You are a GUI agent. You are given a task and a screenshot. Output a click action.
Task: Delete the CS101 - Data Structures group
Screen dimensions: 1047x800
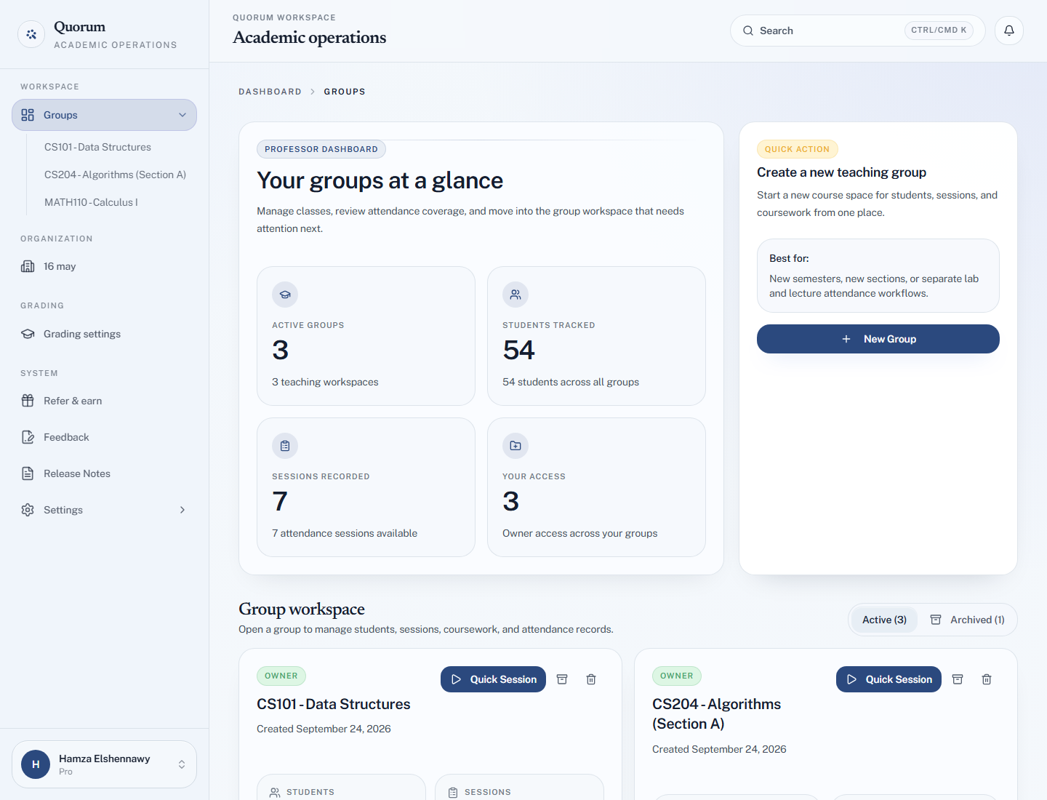pyautogui.click(x=591, y=679)
